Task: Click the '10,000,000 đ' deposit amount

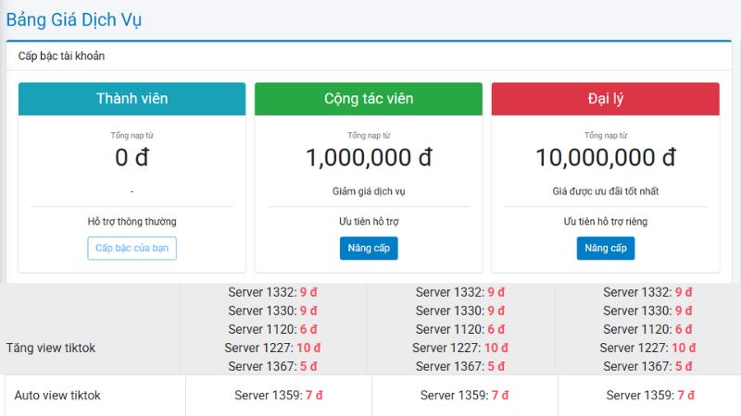Action: 606,157
